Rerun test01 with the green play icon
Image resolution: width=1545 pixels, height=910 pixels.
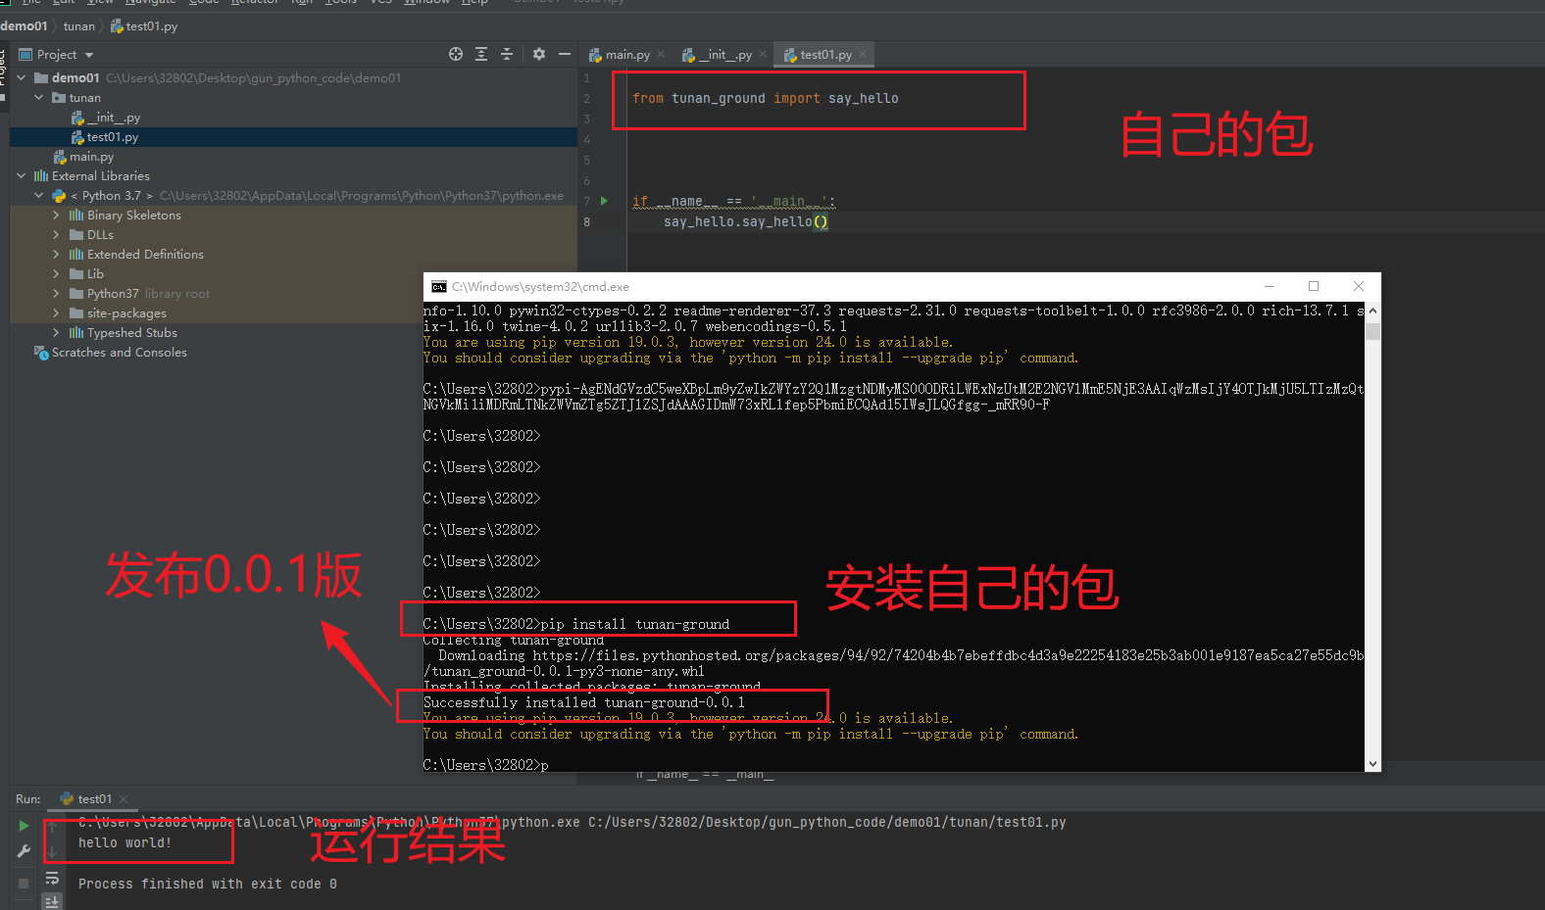click(x=24, y=826)
